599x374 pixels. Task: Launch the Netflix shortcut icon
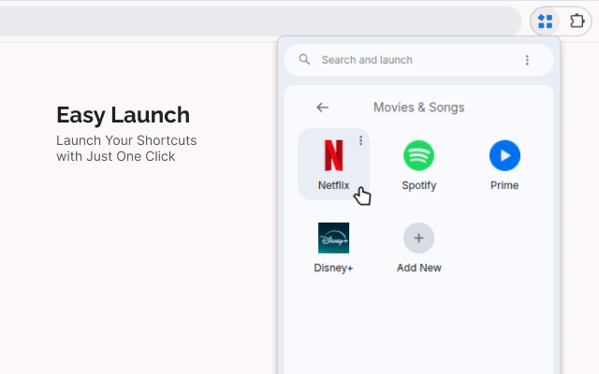[333, 155]
